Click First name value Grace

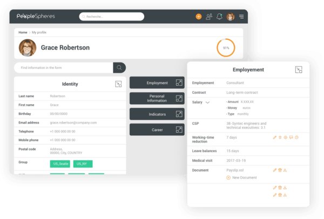point(54,105)
